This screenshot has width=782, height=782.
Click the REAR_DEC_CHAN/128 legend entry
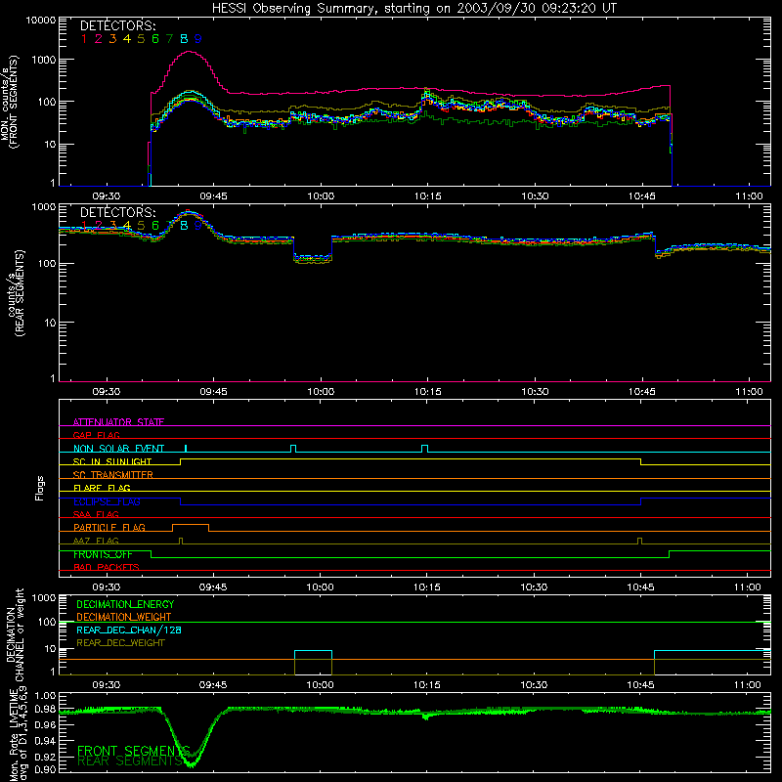tap(129, 630)
